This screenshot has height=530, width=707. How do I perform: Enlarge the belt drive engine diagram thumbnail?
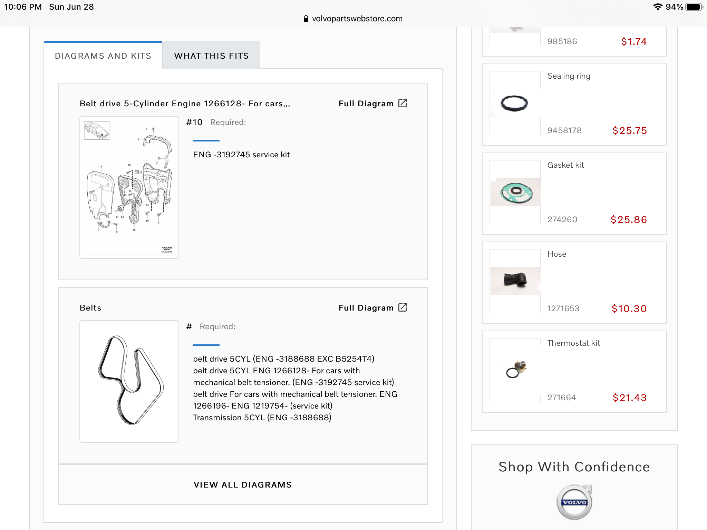[x=129, y=187]
